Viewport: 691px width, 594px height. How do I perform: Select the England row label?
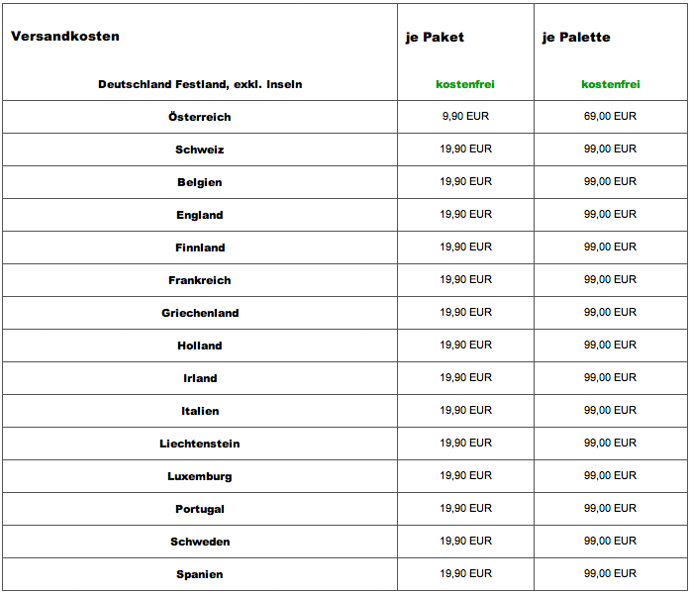[200, 215]
